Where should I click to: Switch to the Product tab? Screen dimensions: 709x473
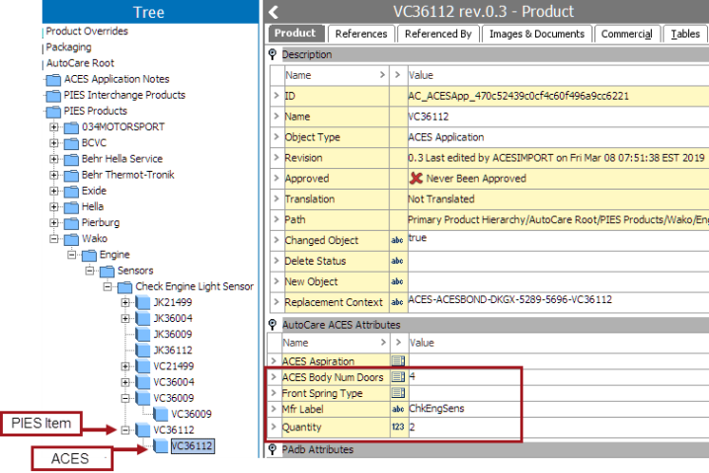pyautogui.click(x=295, y=33)
